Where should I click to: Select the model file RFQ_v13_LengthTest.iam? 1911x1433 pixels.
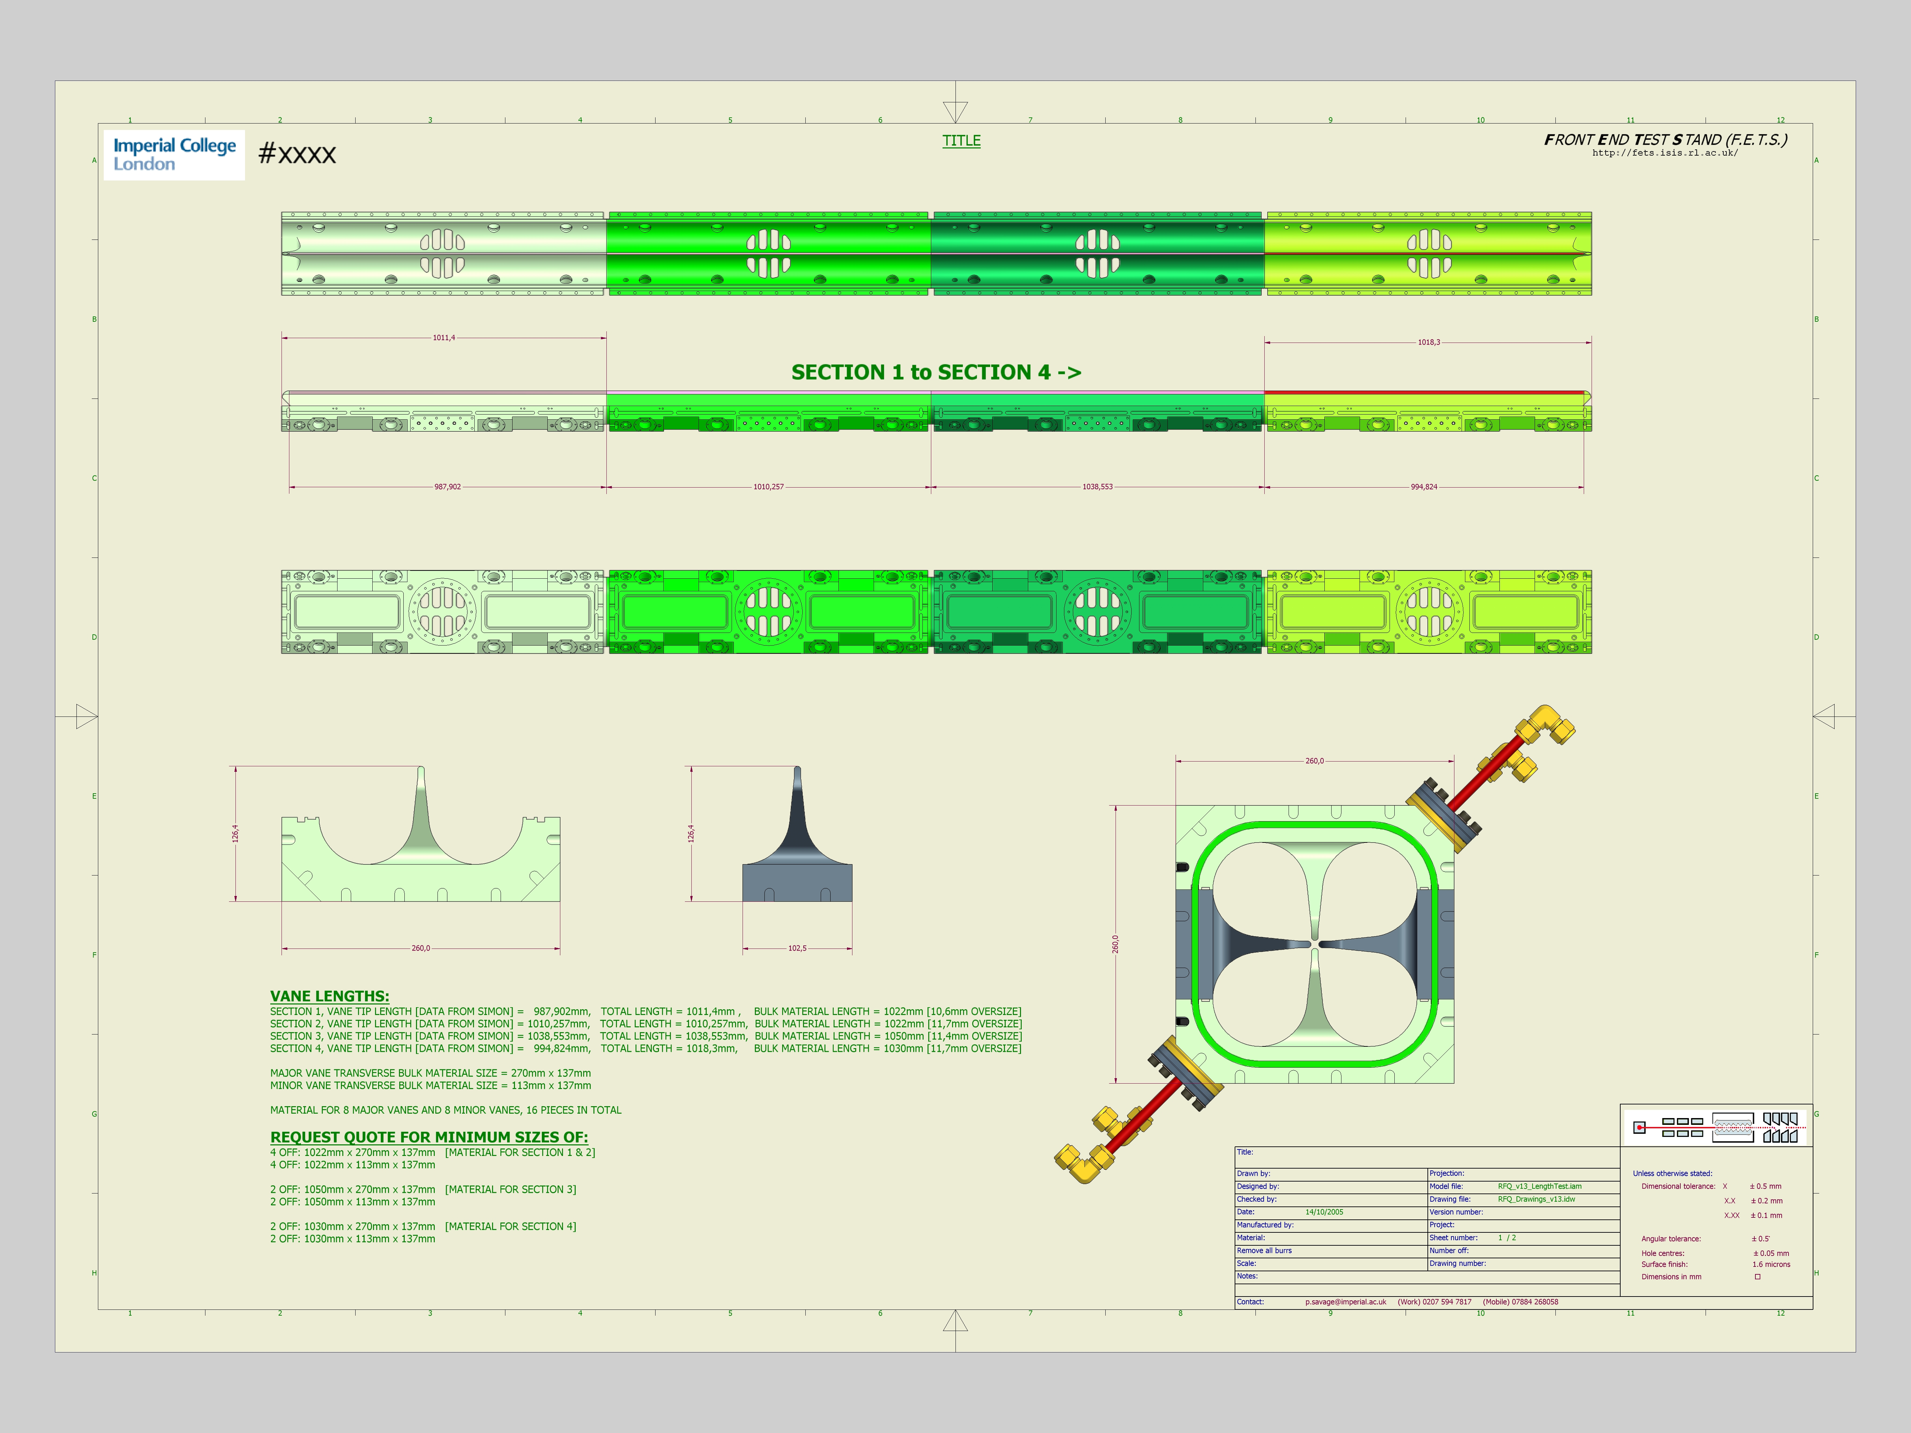pyautogui.click(x=1539, y=1187)
